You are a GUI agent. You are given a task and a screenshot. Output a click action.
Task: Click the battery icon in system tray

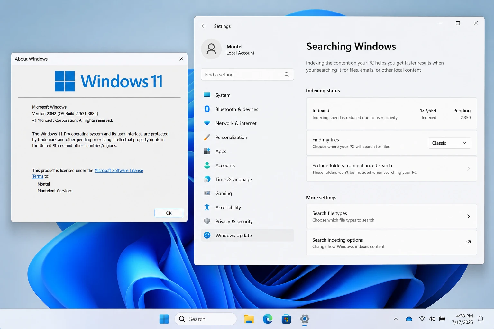click(x=443, y=319)
